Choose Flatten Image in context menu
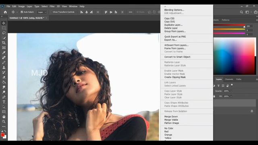The image size is (258, 145). pos(171,123)
